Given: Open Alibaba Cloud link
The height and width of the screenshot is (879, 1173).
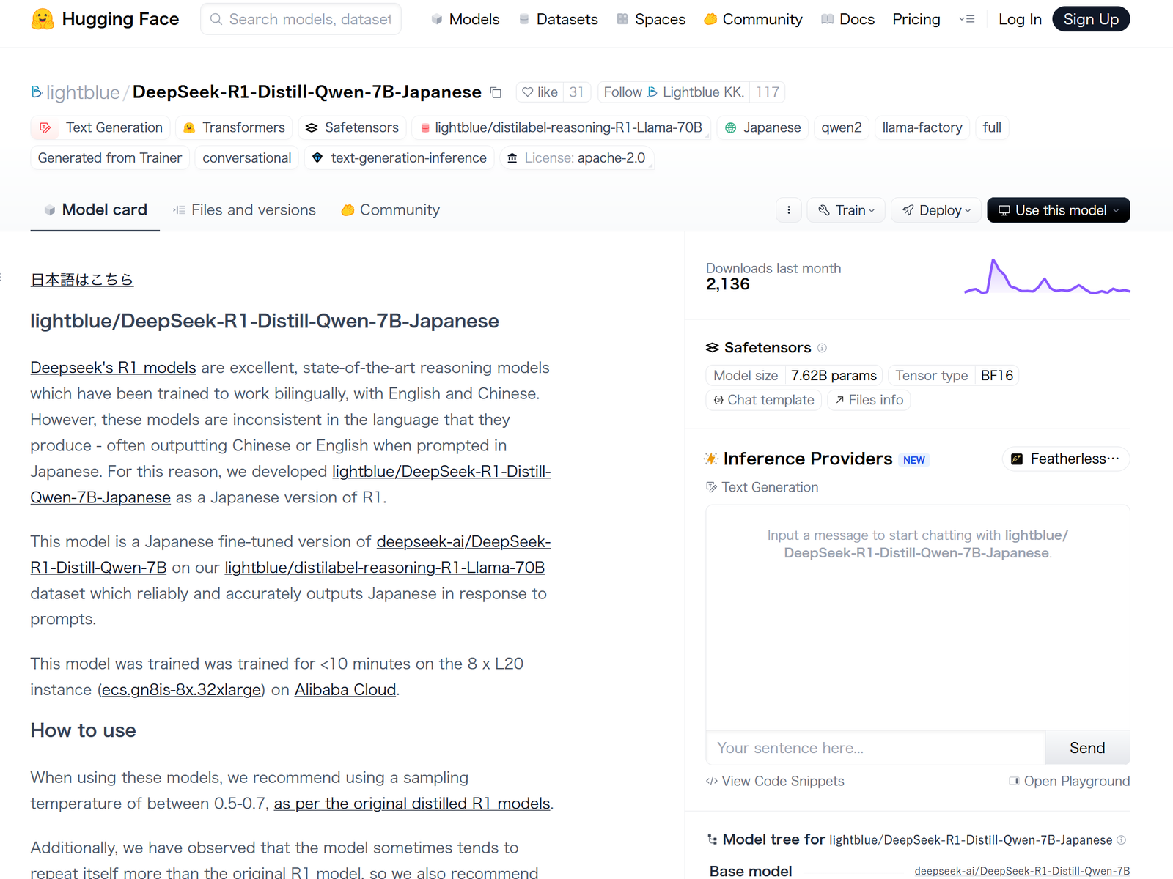Looking at the screenshot, I should click(345, 690).
